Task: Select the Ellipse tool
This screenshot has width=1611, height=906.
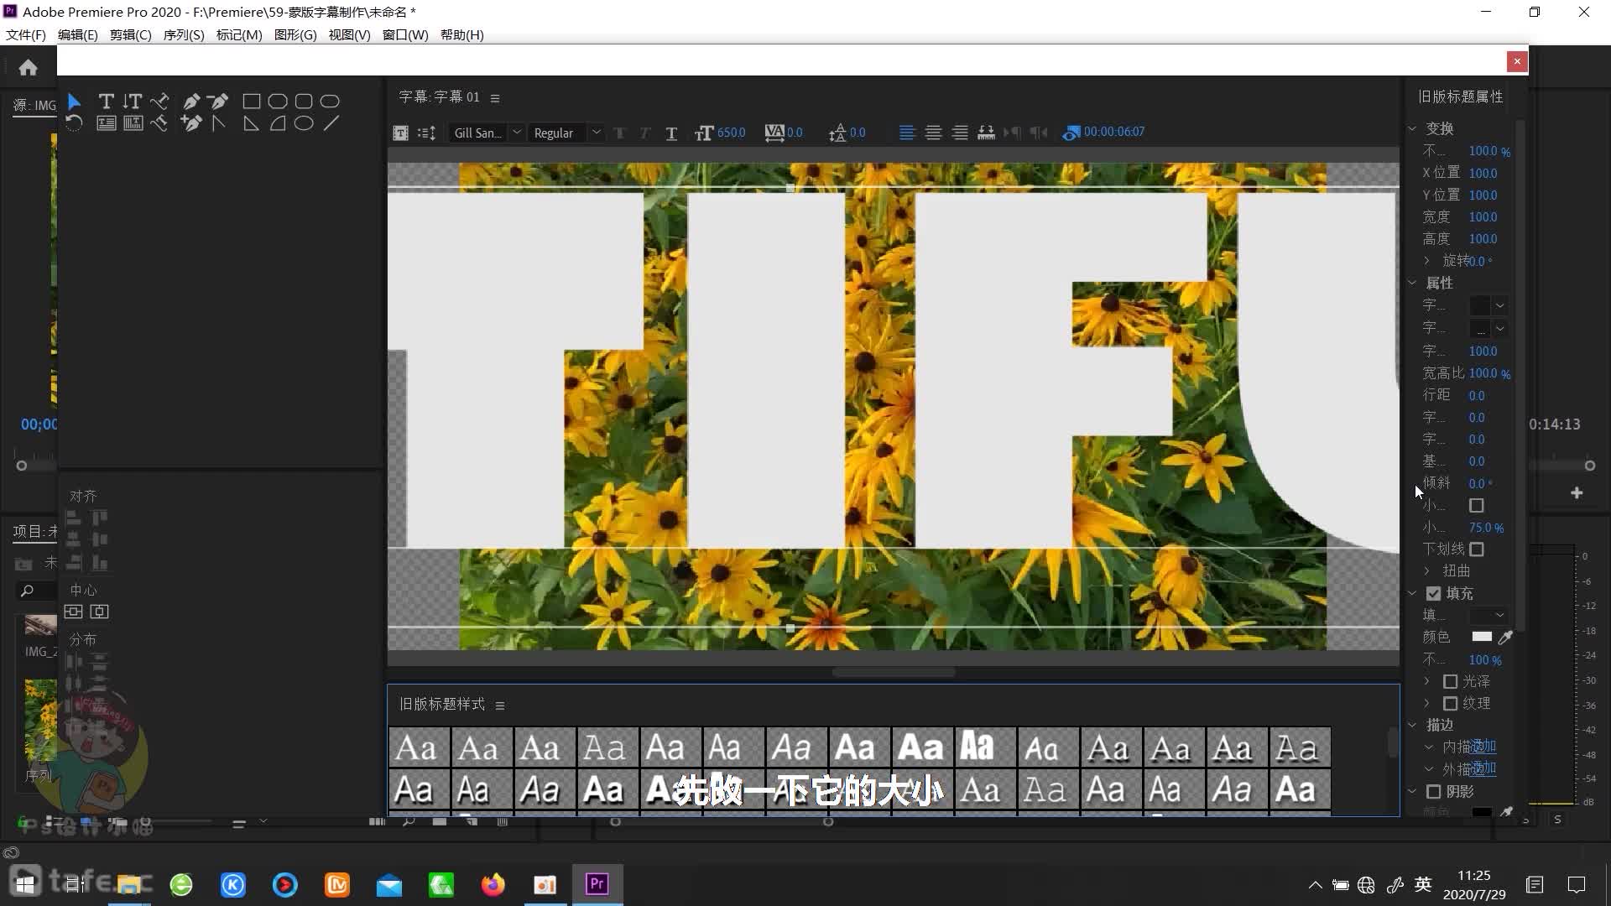Action: tap(304, 123)
